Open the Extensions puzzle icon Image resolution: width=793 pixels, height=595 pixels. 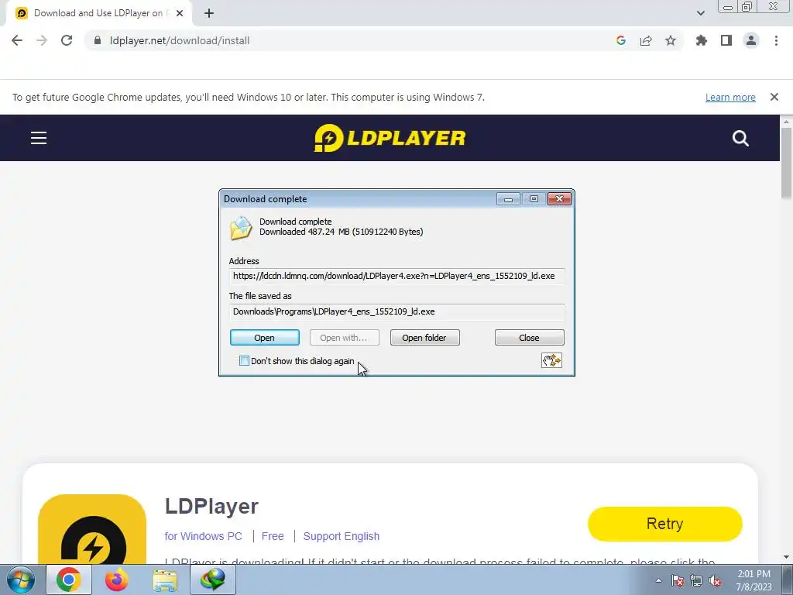click(702, 40)
